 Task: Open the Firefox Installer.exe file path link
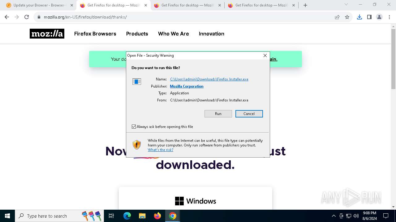pos(209,79)
